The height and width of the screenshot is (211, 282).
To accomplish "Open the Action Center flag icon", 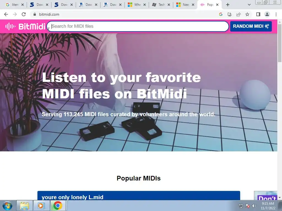I will (248, 206).
